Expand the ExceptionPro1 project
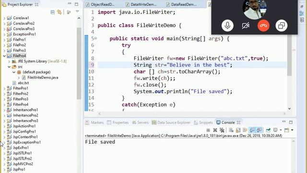Screen dimensions: 307x173 (x=4, y=34)
